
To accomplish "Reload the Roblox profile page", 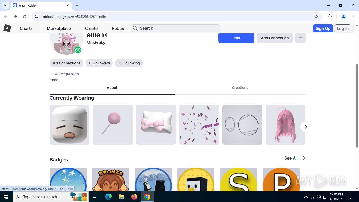I will point(25,17).
